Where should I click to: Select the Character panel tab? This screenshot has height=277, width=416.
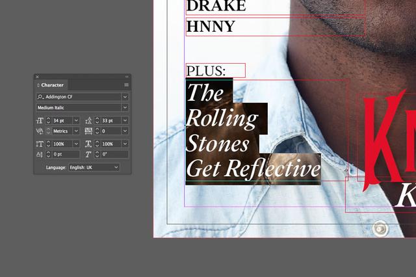pyautogui.click(x=51, y=85)
